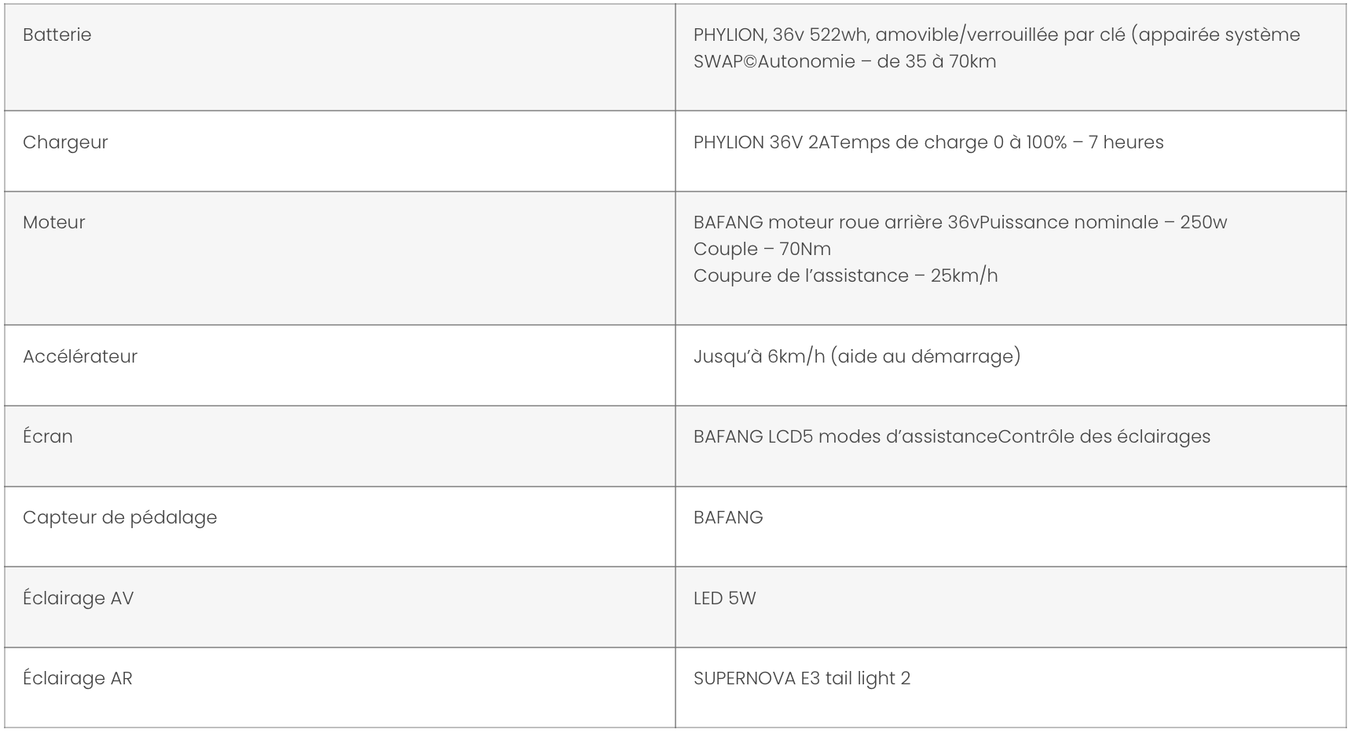Image resolution: width=1351 pixels, height=733 pixels.
Task: Click the Couple – 70Nm line
Action: point(762,250)
